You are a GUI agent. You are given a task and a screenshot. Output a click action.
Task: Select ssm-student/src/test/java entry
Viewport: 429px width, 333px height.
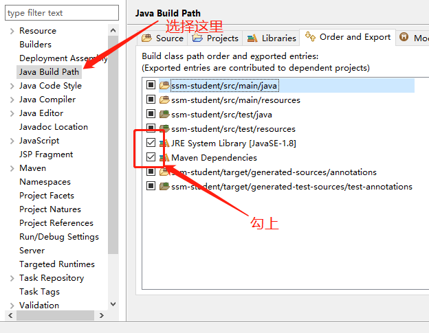[x=221, y=115]
